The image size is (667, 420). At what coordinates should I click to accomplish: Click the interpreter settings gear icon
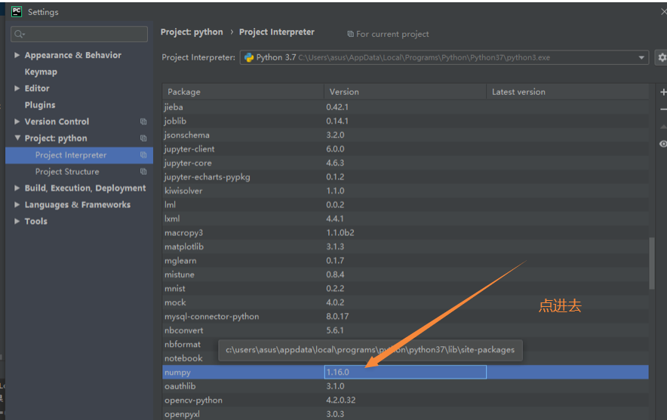pyautogui.click(x=662, y=57)
